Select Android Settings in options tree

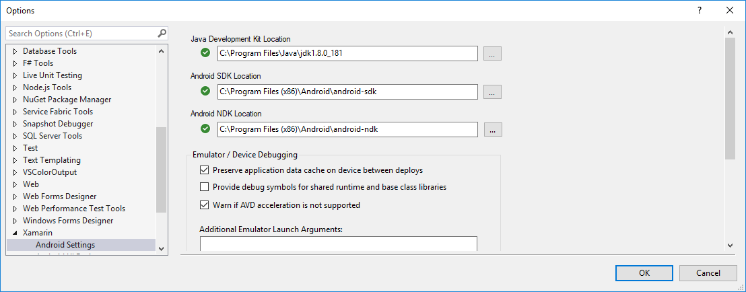[x=65, y=245]
